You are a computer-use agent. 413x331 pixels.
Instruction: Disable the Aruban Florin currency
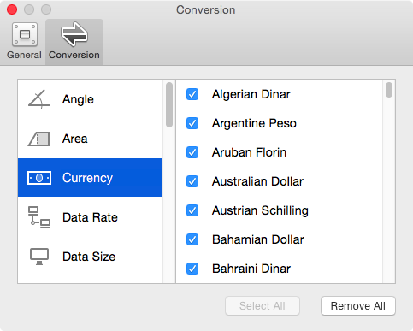192,152
